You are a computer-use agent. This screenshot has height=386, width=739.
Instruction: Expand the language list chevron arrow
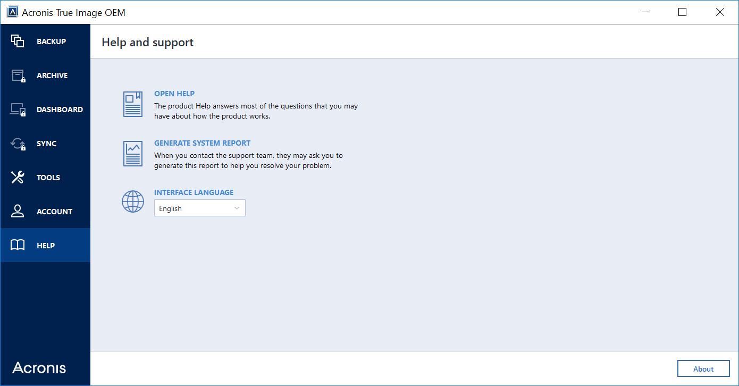pos(237,208)
